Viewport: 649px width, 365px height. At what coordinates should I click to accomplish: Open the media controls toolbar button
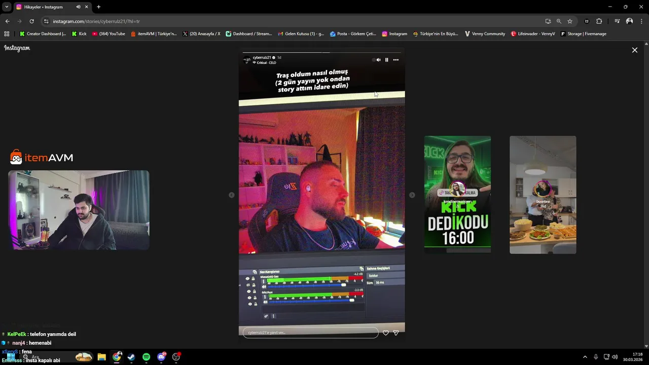[x=617, y=21]
